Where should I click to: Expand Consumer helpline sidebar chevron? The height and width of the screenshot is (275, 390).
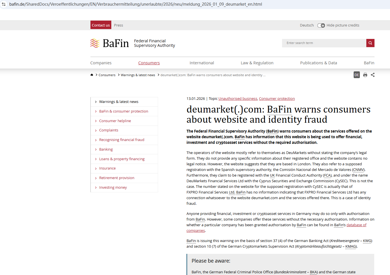click(96, 121)
